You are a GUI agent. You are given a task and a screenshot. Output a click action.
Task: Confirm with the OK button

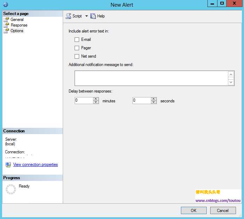[193, 210]
